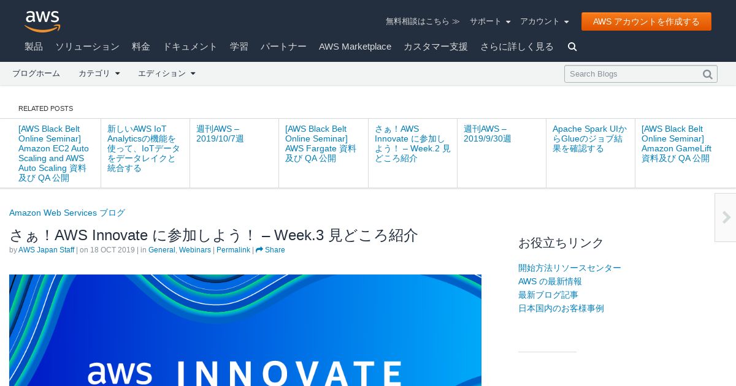Click the Search Blogs magnifier icon
Screen dimensions: 736x386
[707, 74]
